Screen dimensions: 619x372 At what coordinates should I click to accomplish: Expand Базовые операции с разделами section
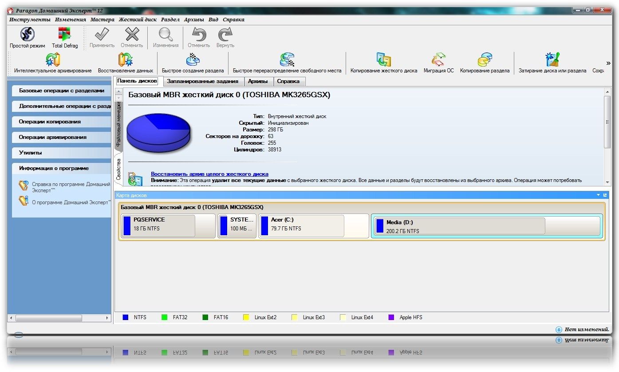(x=61, y=91)
